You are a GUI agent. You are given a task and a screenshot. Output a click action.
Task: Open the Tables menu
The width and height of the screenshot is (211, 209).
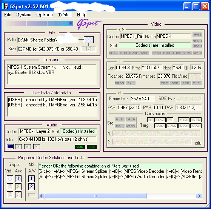click(x=65, y=15)
